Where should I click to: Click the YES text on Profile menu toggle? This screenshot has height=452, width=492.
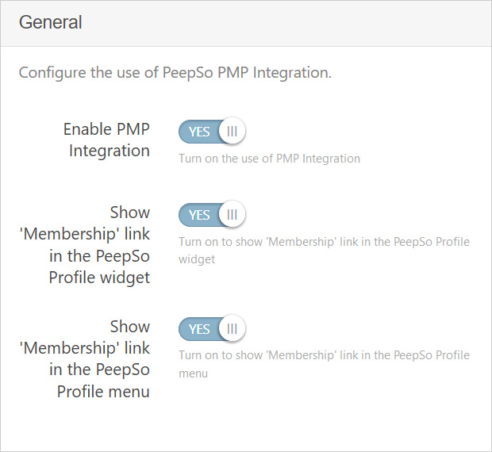[x=199, y=329]
